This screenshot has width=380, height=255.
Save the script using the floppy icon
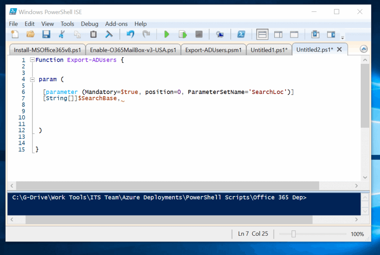coord(46,35)
